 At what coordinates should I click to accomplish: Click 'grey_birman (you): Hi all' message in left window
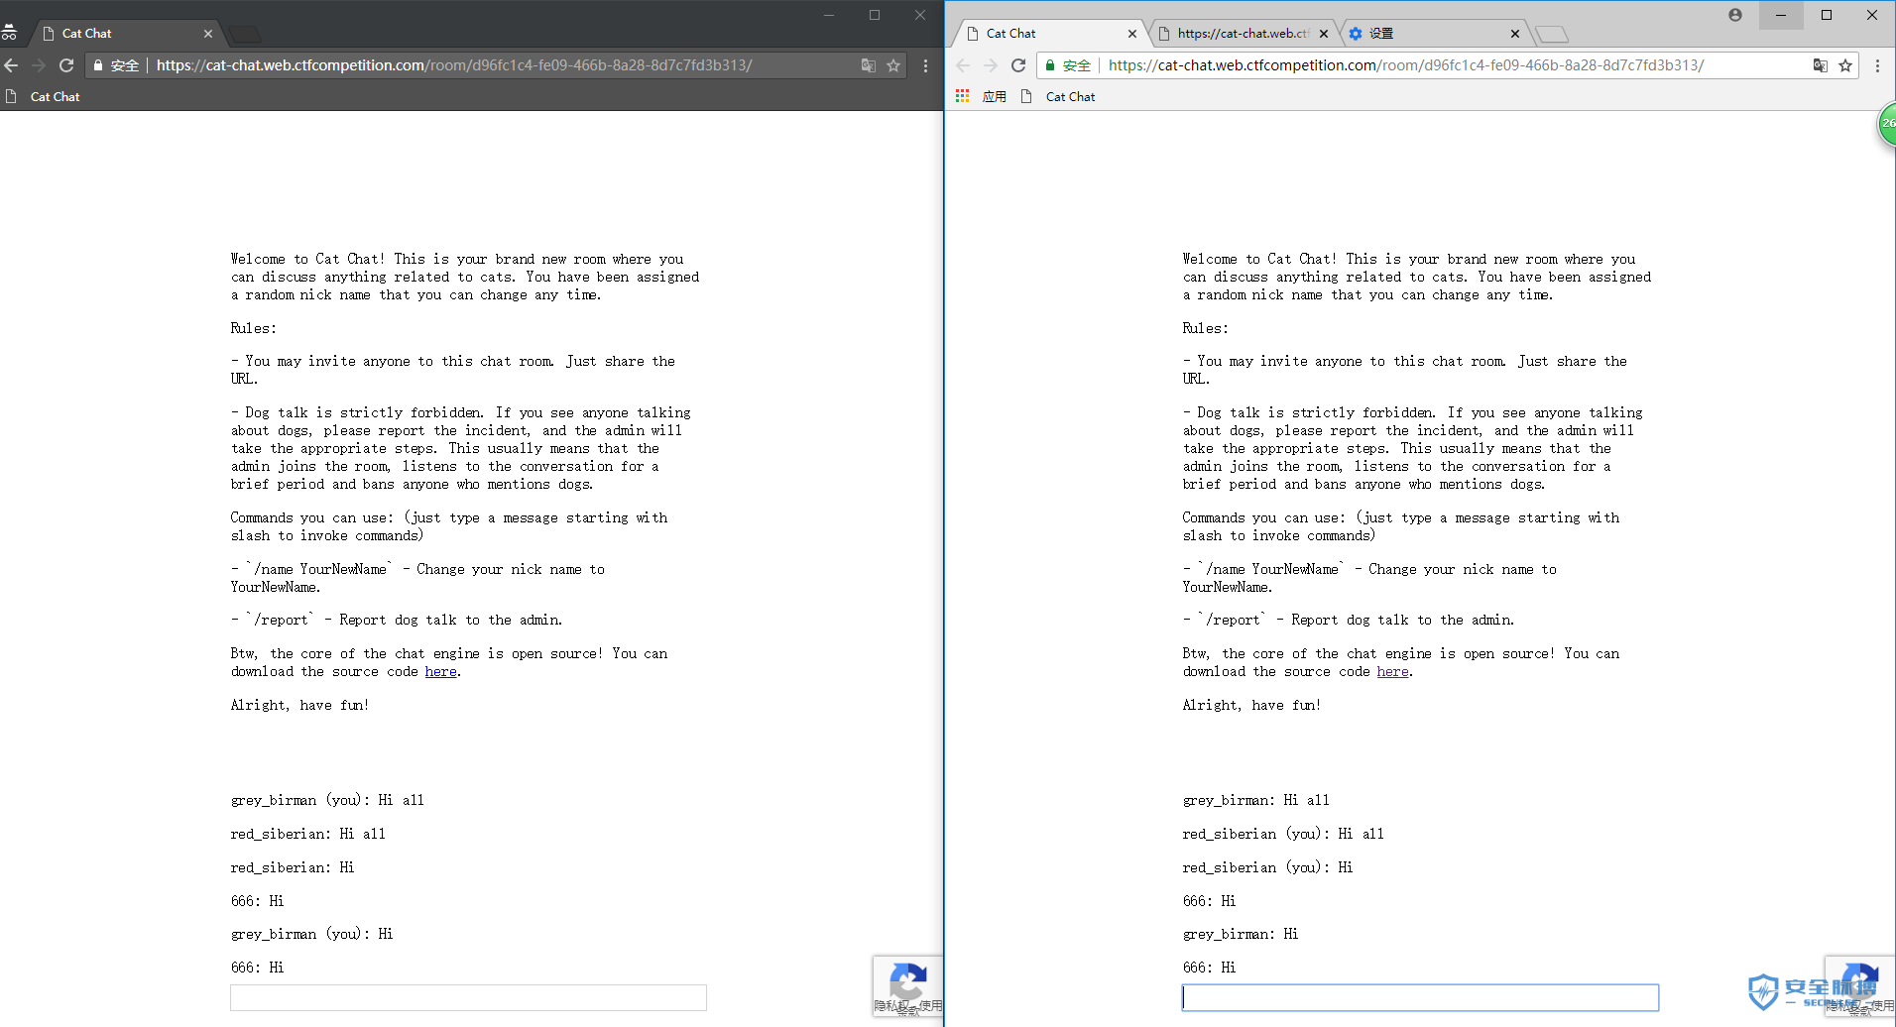click(327, 801)
